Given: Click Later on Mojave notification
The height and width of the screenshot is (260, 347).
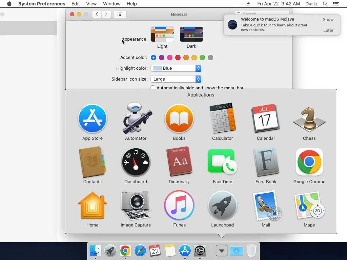Looking at the screenshot, I should pos(328,30).
